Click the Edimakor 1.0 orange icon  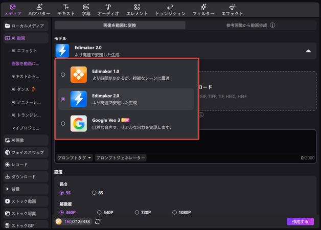(x=79, y=75)
